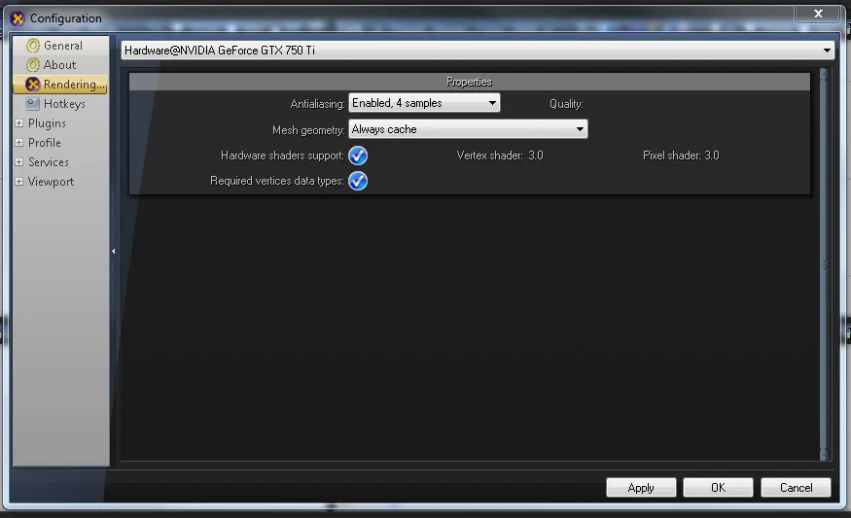Screen dimensions: 851x518
Task: Toggle Required vertices data types checkbox
Action: point(358,181)
